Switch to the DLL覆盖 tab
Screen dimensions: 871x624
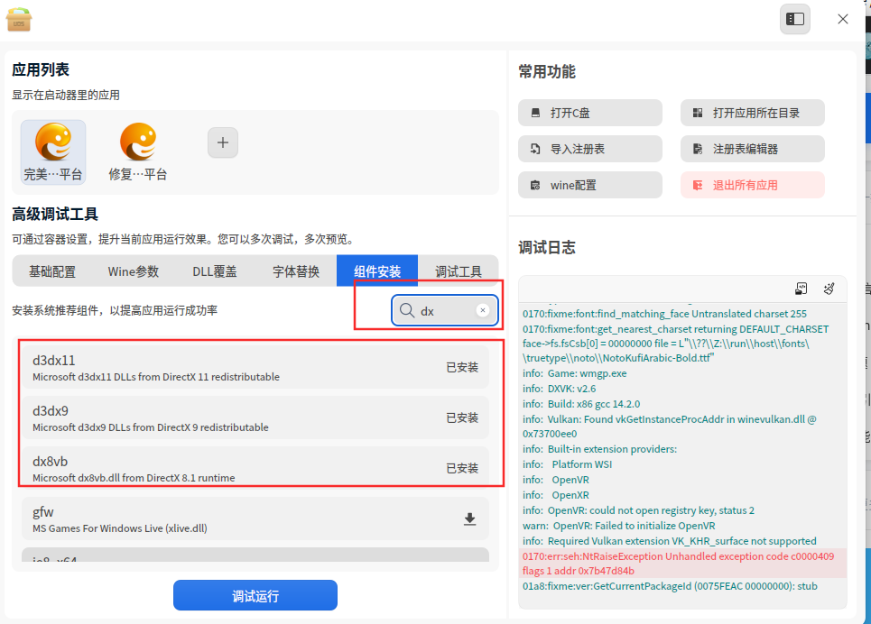(x=215, y=271)
